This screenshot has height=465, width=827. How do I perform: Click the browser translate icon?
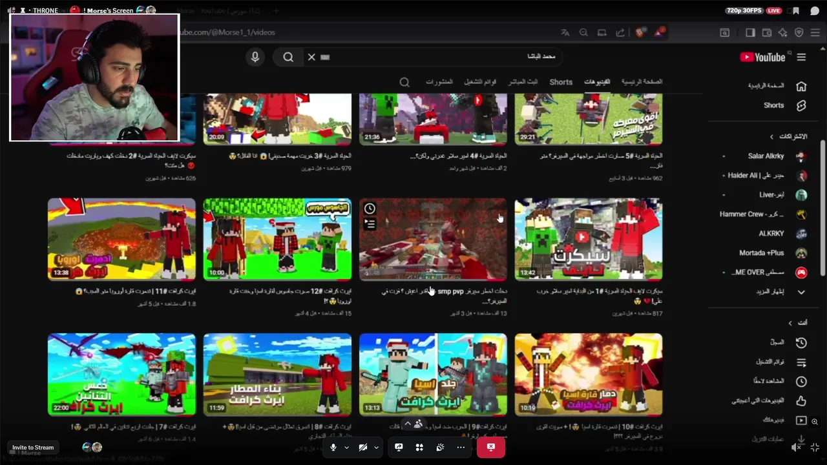click(x=565, y=32)
